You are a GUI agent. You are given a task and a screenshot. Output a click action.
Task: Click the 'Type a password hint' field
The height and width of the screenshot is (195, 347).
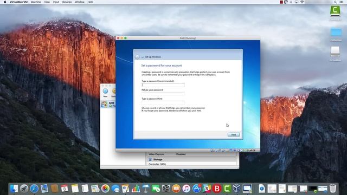click(x=163, y=102)
